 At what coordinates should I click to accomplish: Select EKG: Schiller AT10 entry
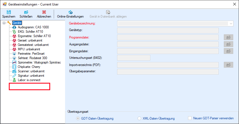pyautogui.click(x=30, y=32)
